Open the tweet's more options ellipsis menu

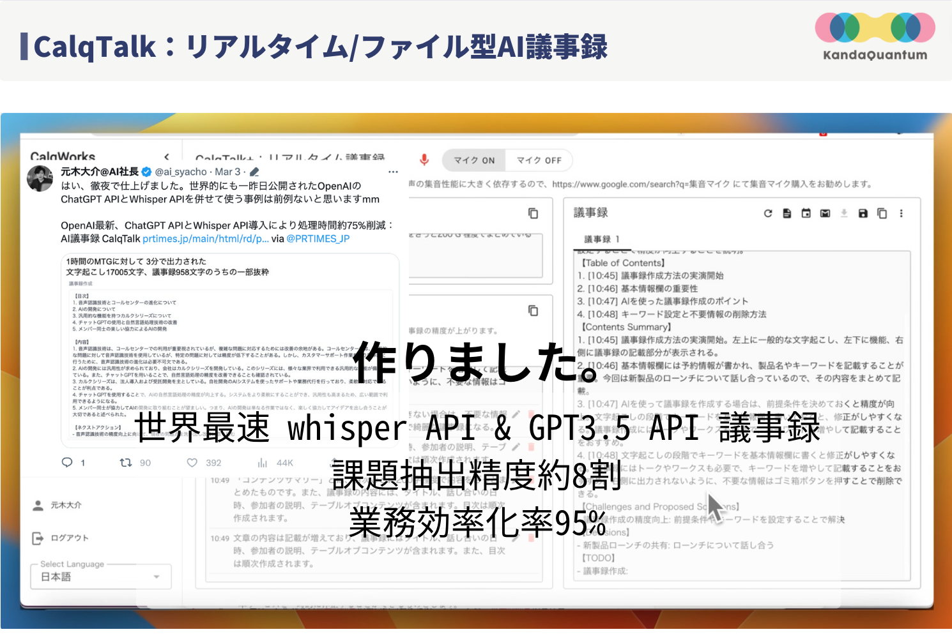pos(394,172)
